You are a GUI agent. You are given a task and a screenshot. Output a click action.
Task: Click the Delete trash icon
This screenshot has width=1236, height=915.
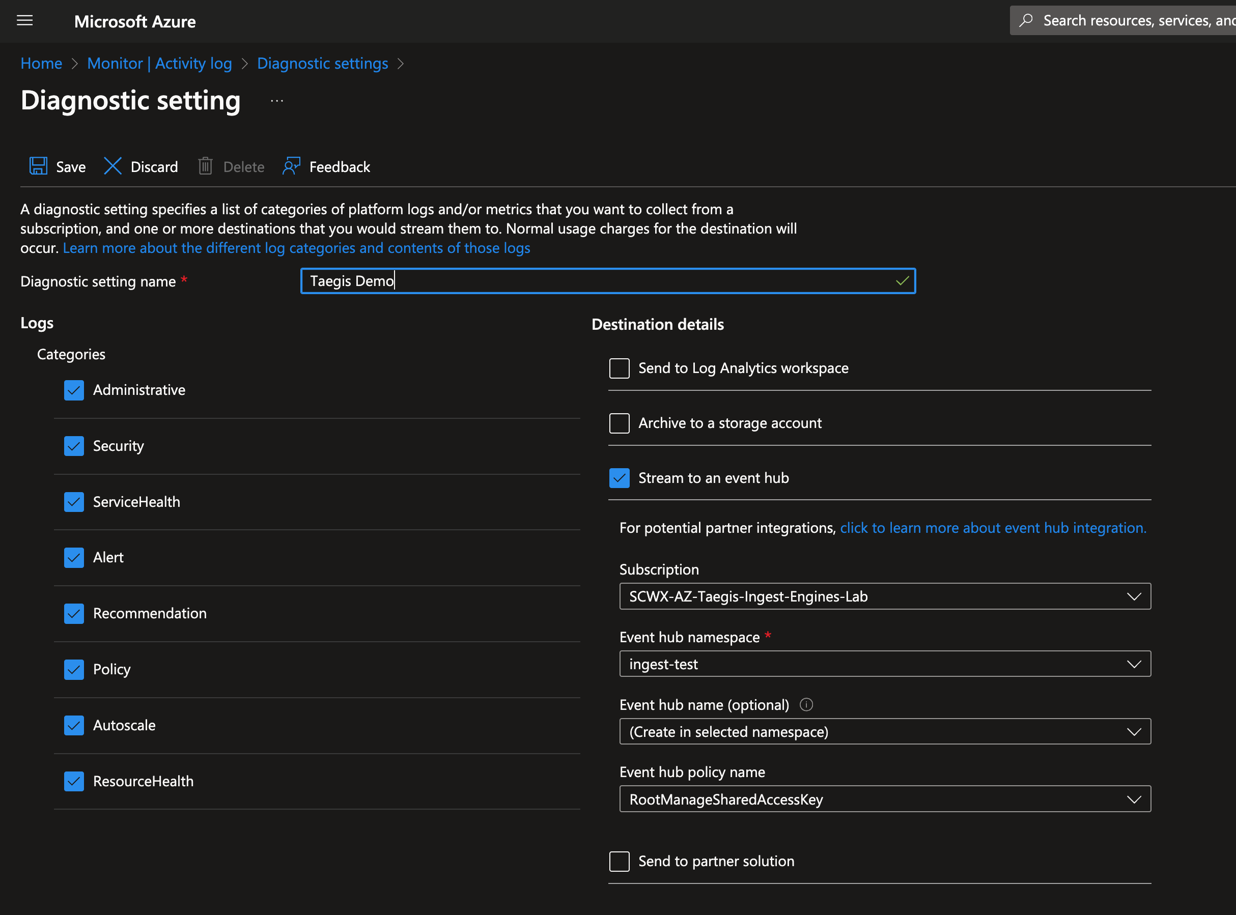(x=206, y=166)
